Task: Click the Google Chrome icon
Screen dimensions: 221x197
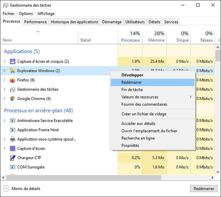Action: 13,98
